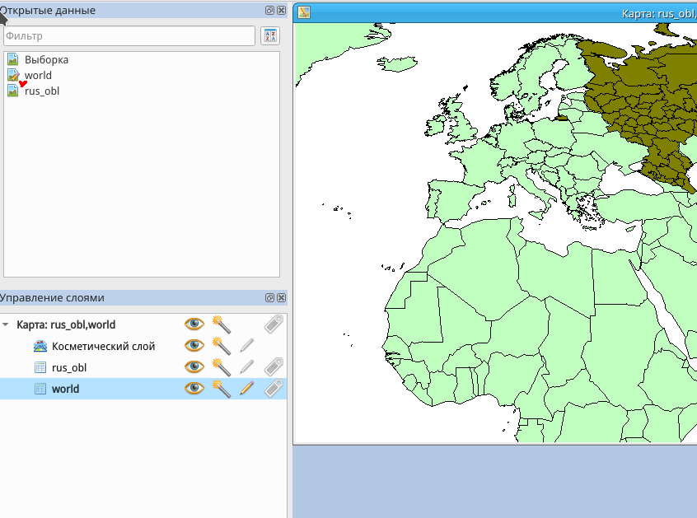The width and height of the screenshot is (697, 518).
Task: Hide the world layer with eye icon
Action: [194, 389]
